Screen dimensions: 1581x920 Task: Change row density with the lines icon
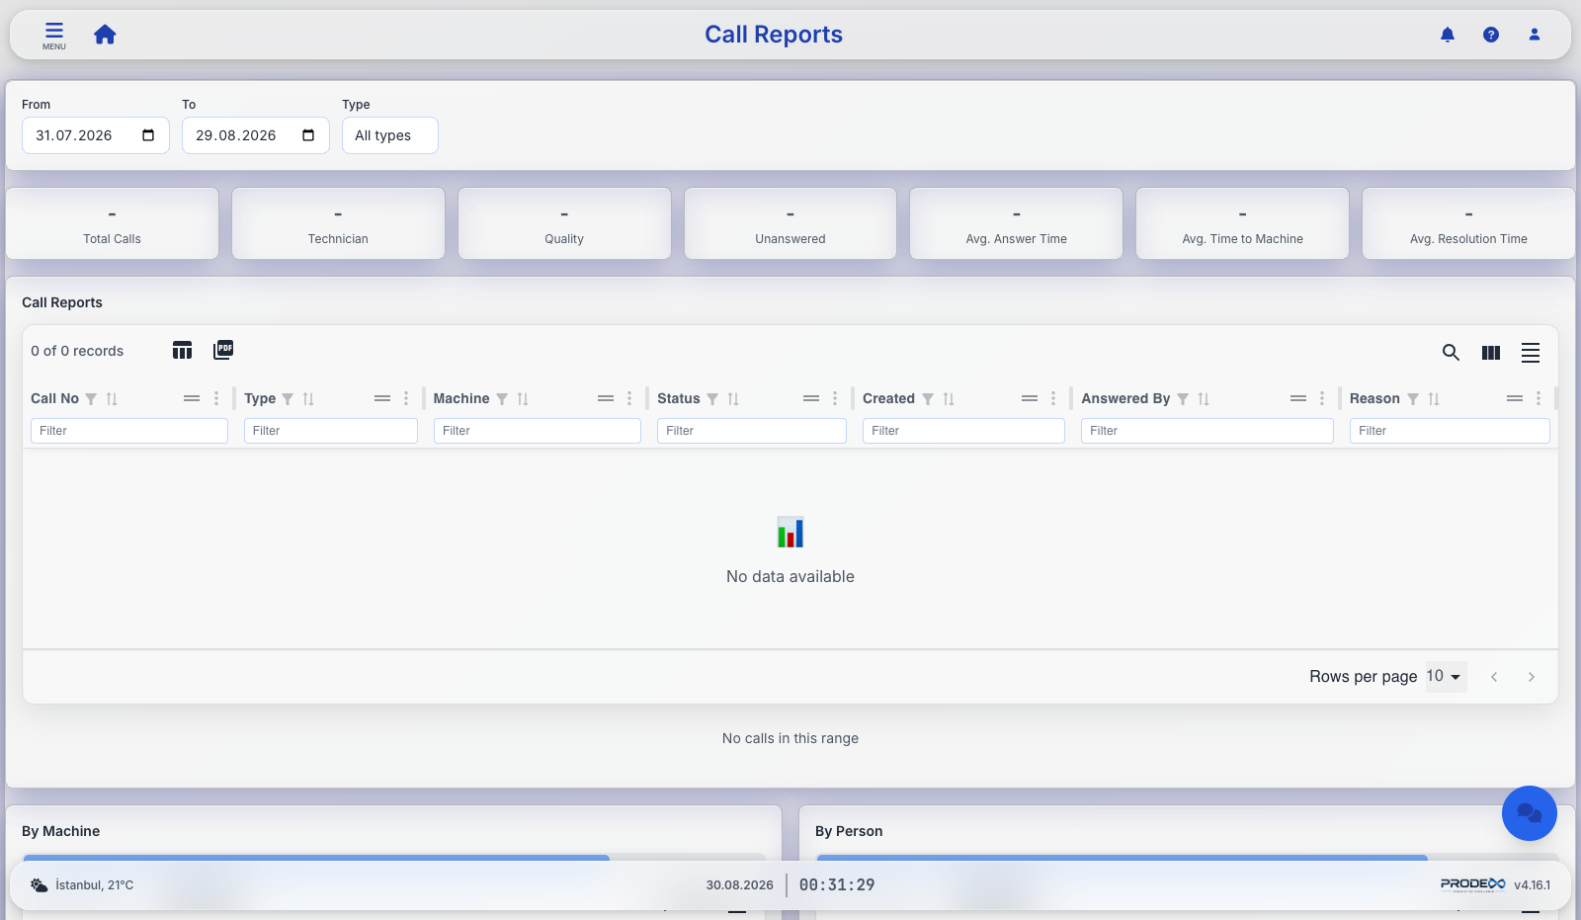(1531, 353)
